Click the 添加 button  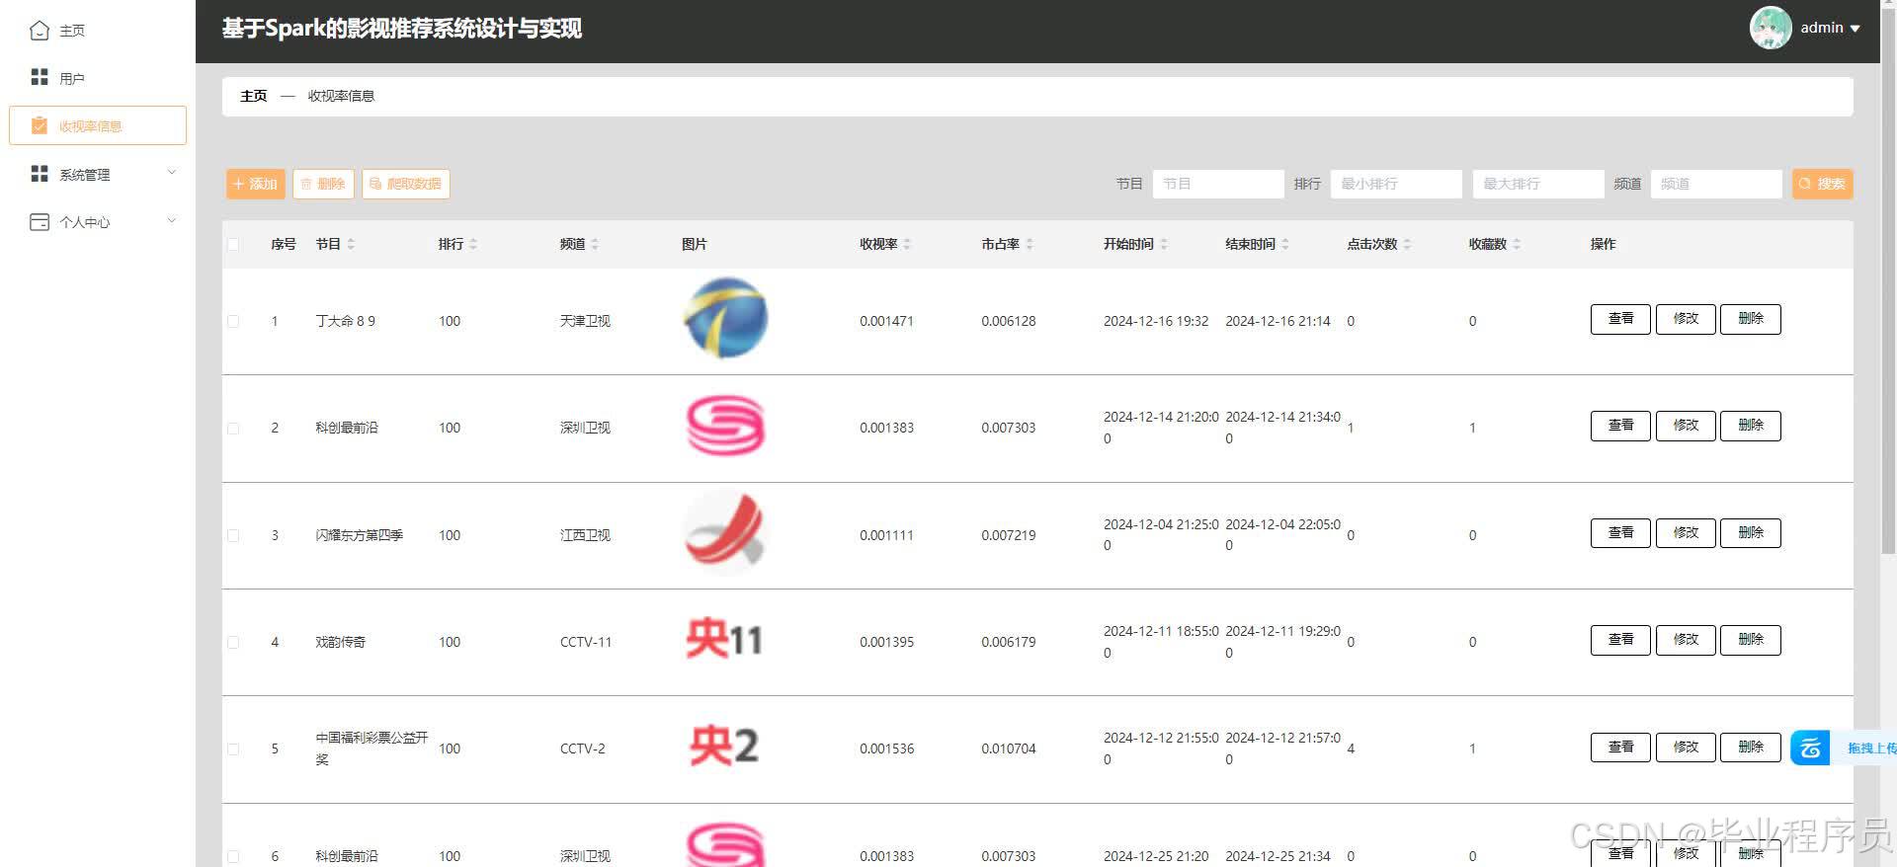tap(256, 184)
